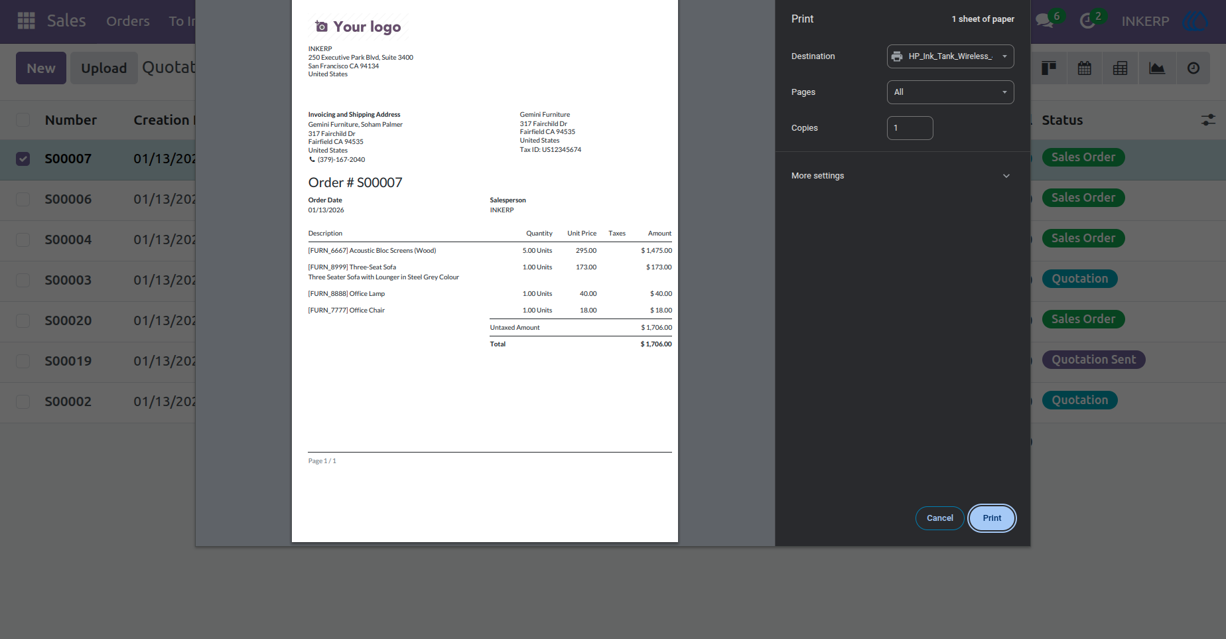Click the Quotation Sent status badge
The image size is (1226, 639).
(x=1093, y=360)
